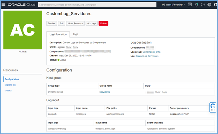Click the 'messages' input name cell

pyautogui.click(x=81, y=114)
